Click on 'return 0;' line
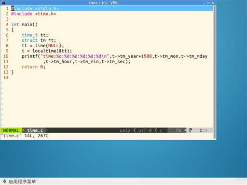Screen dimensions: 247x185 pyautogui.click(x=34, y=67)
